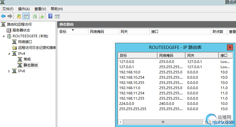This screenshot has width=236, height=127.
Task: Click the Export list toolbar icon
Action: pos(41,16)
